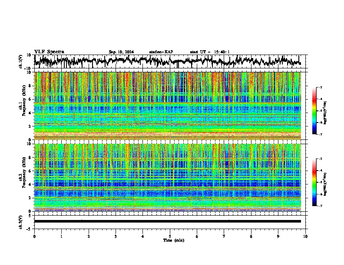Click the time axis tick label 1
The height and width of the screenshot is (265, 344).
click(x=61, y=236)
